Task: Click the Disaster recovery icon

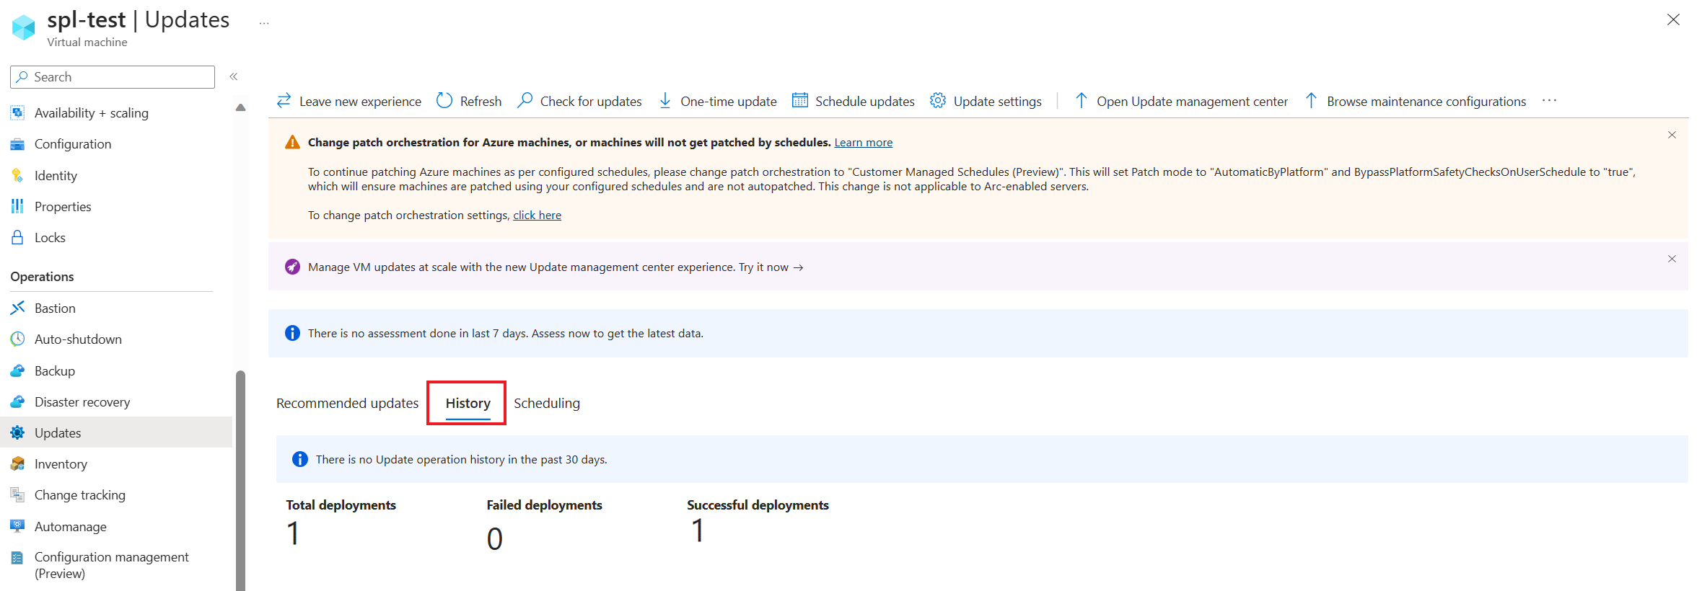Action: coord(17,401)
